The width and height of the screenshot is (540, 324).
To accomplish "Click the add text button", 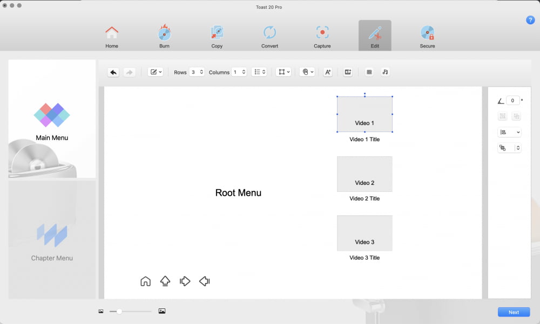I will point(328,72).
